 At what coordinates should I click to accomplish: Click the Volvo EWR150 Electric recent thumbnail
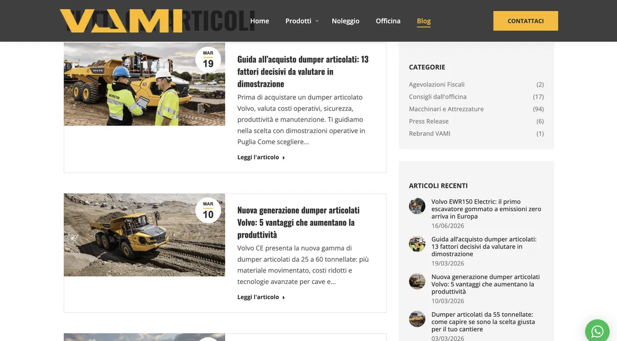tap(417, 206)
